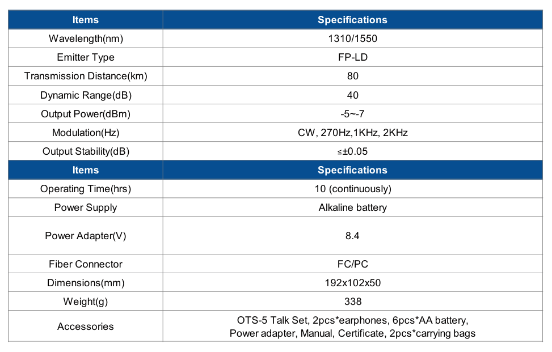The height and width of the screenshot is (352, 552).
Task: Click the Emitter Type row label
Action: (86, 57)
